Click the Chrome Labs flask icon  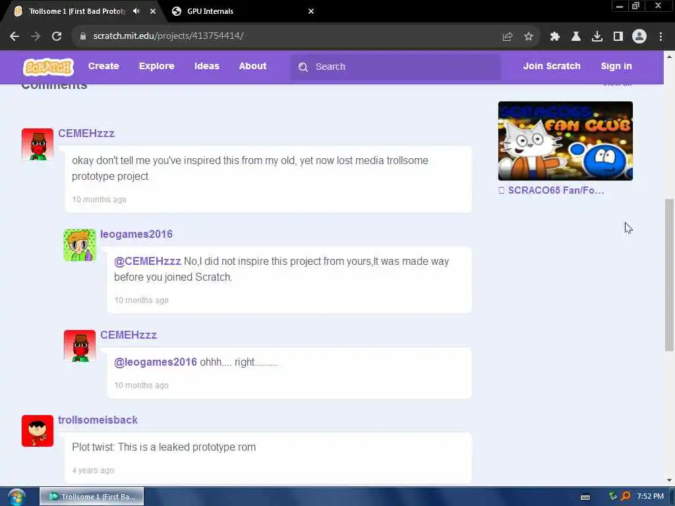coord(576,37)
